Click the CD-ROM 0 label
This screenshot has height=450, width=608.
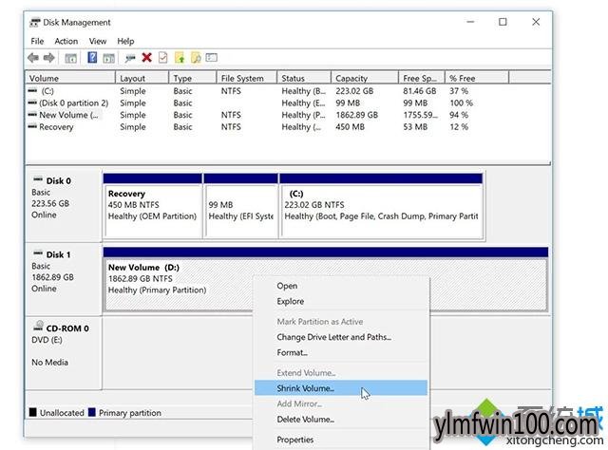point(67,328)
